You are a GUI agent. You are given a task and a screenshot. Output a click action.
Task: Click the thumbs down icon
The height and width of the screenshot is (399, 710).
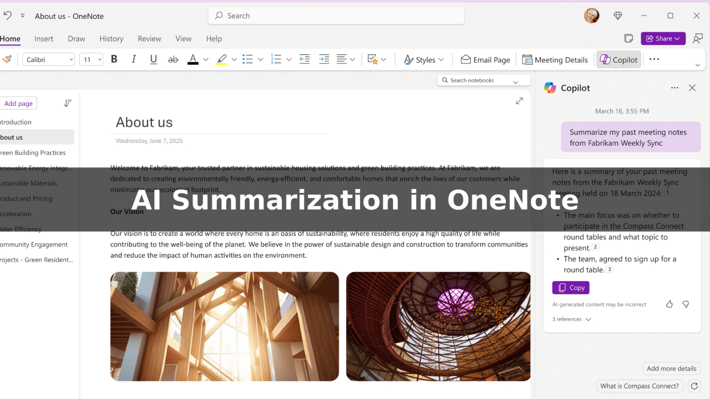686,304
